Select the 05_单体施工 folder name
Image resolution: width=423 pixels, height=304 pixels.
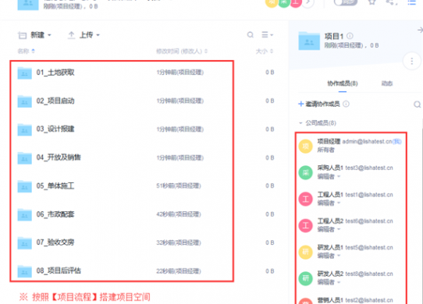[55, 186]
